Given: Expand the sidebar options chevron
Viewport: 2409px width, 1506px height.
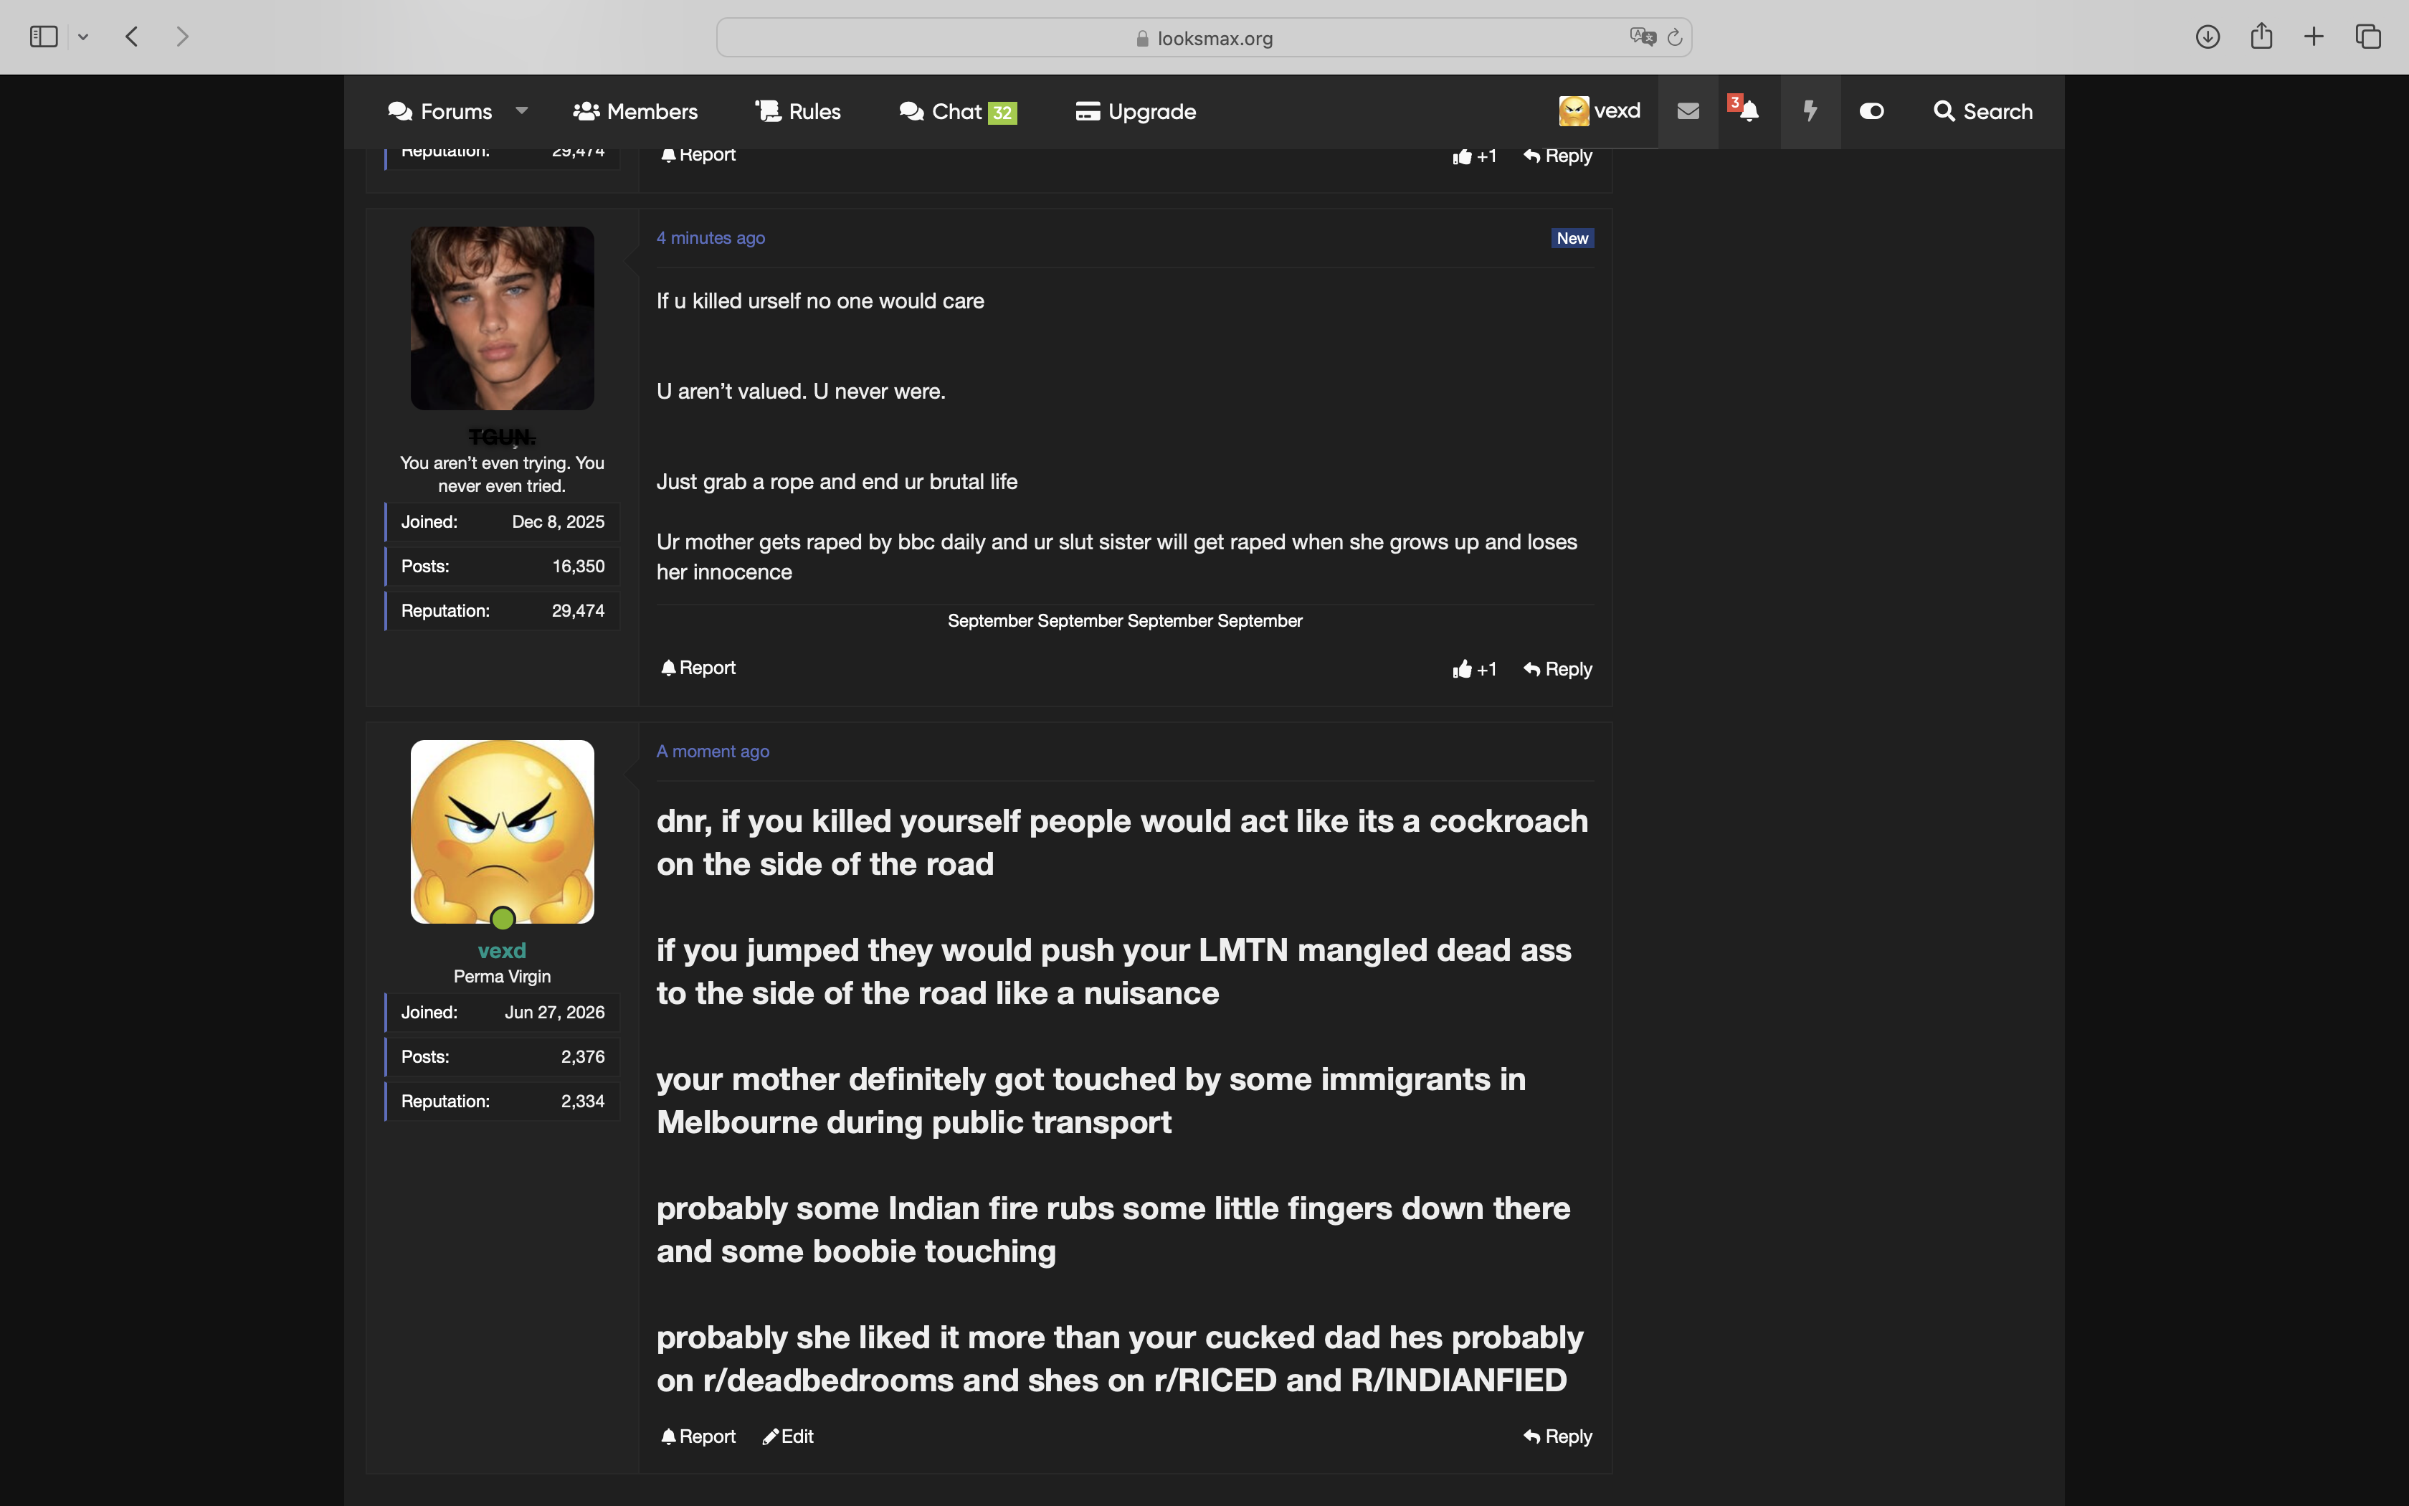Looking at the screenshot, I should 84,37.
